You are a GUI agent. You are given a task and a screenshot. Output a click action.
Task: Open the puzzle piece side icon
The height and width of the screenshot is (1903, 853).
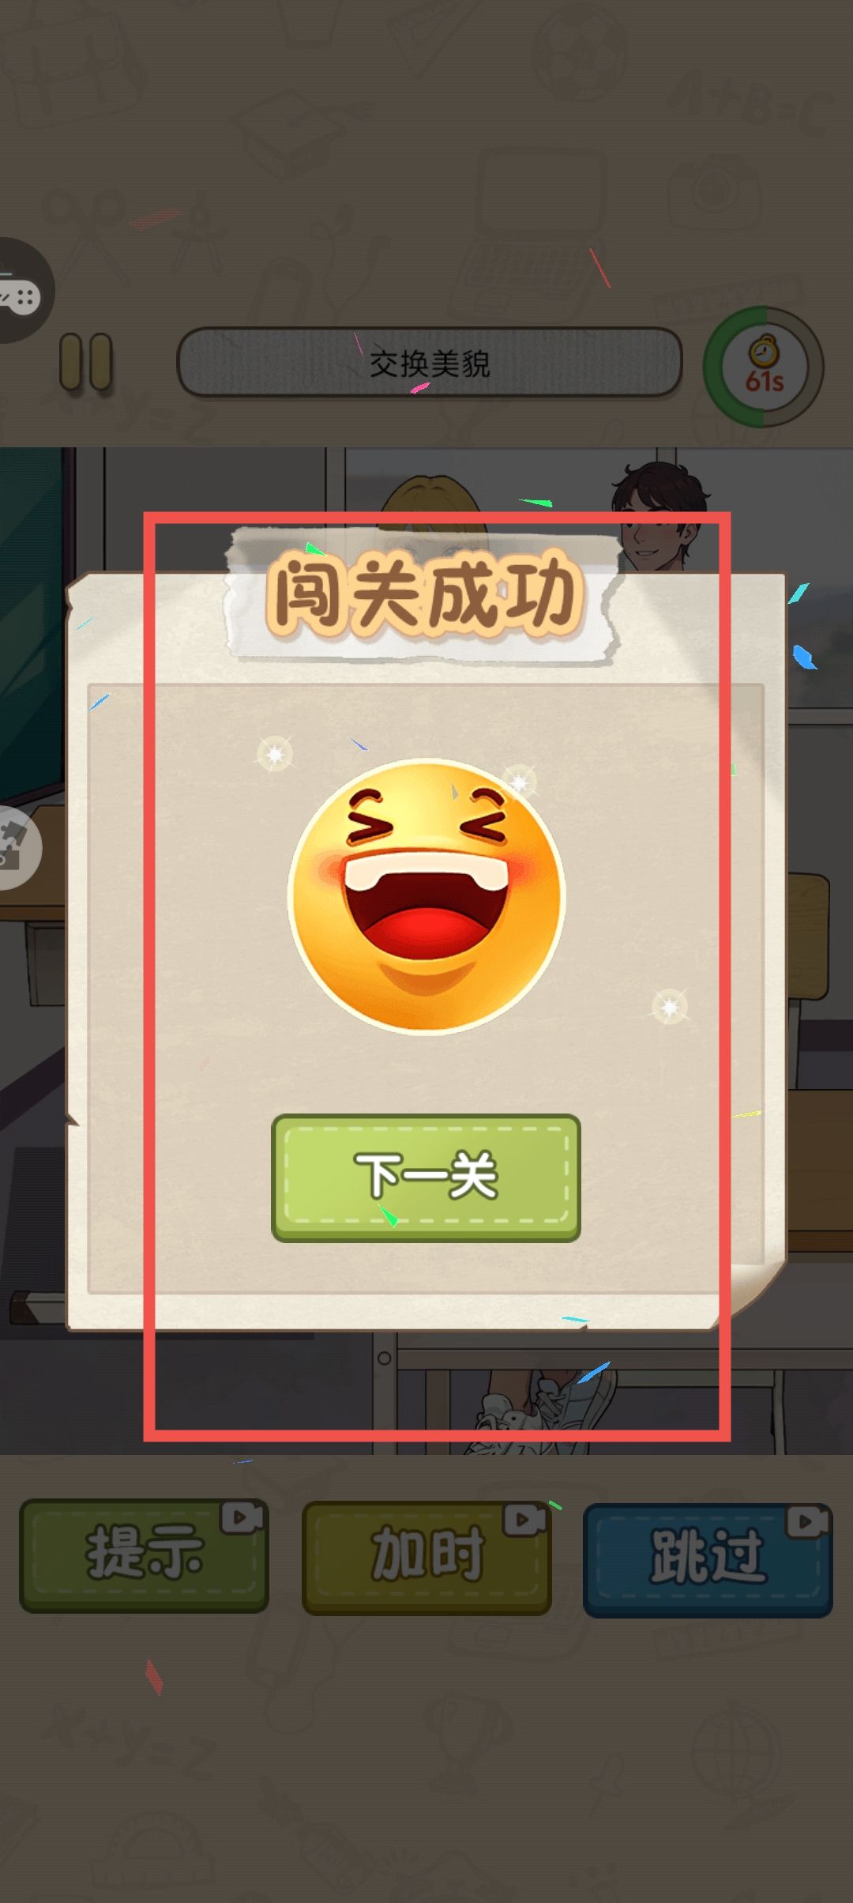click(16, 848)
